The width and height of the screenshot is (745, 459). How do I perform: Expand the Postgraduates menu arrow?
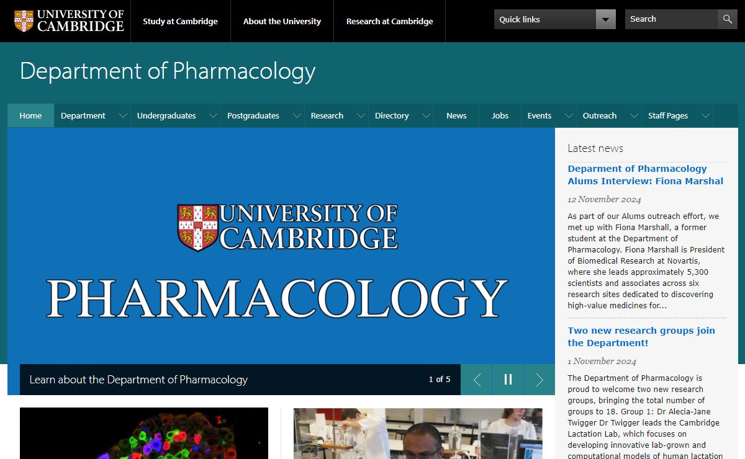pyautogui.click(x=297, y=115)
